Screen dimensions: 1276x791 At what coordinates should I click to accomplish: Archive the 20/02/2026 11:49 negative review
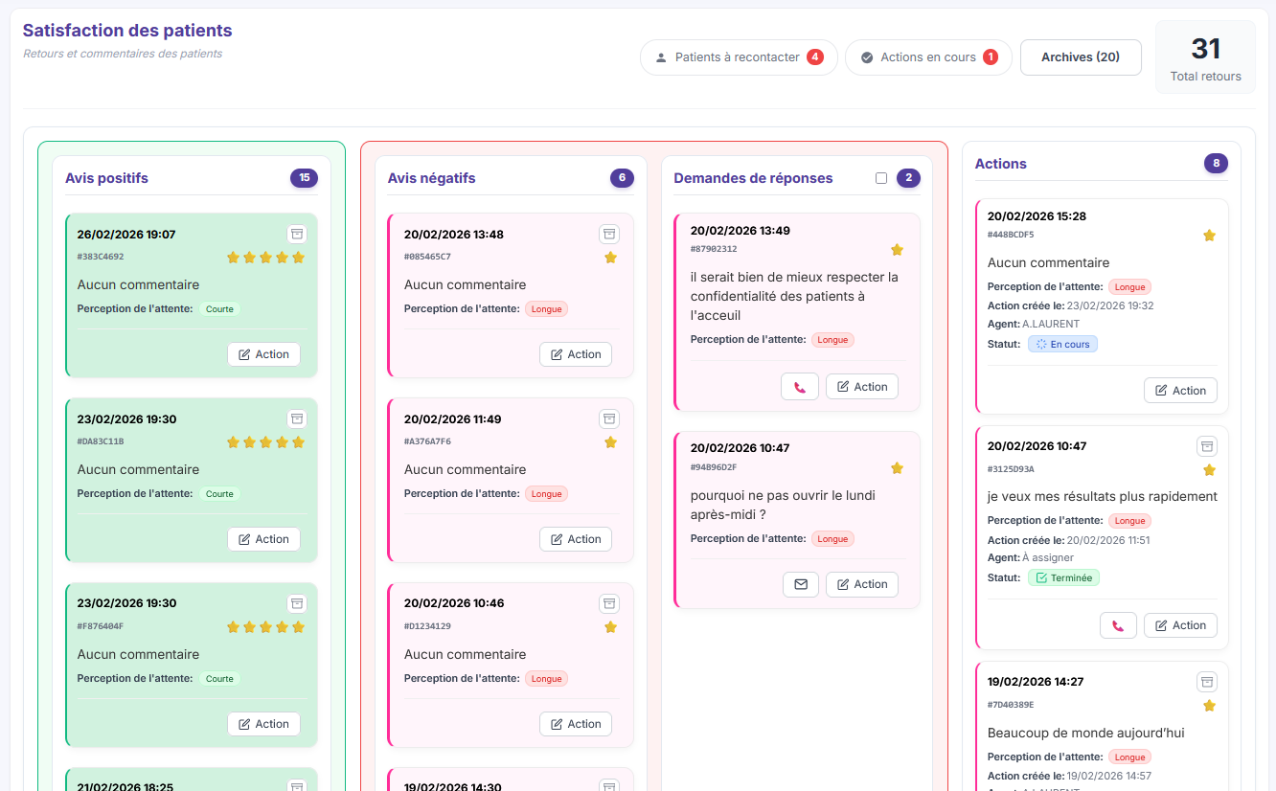click(x=609, y=418)
